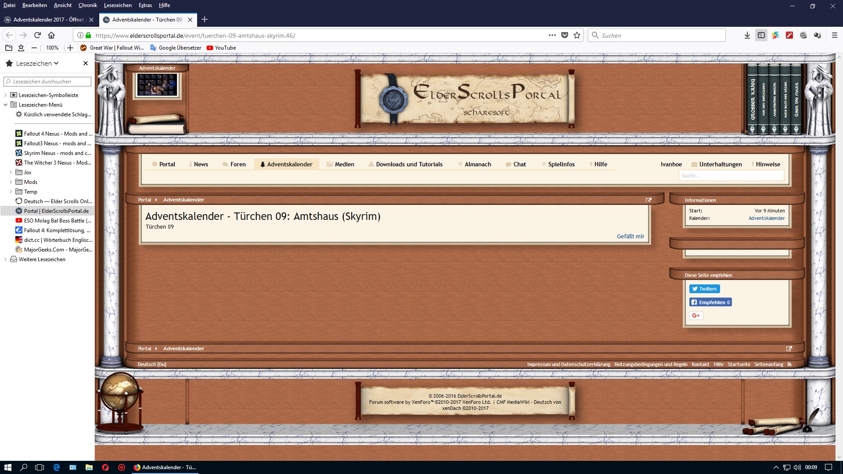Open the Lesezeichen sidebar dropdown
This screenshot has width=843, height=474.
coord(37,63)
